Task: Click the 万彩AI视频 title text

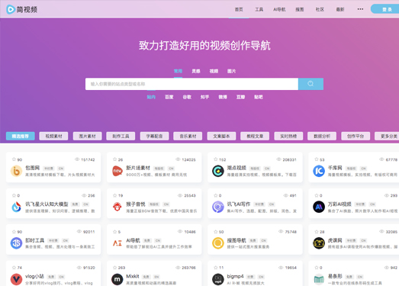Action: [x=339, y=204]
